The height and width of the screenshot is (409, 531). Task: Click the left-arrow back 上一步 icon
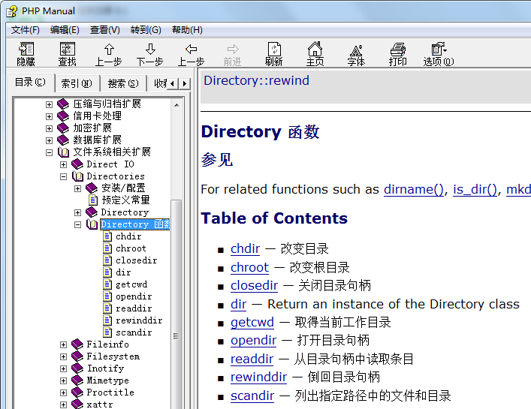(192, 53)
